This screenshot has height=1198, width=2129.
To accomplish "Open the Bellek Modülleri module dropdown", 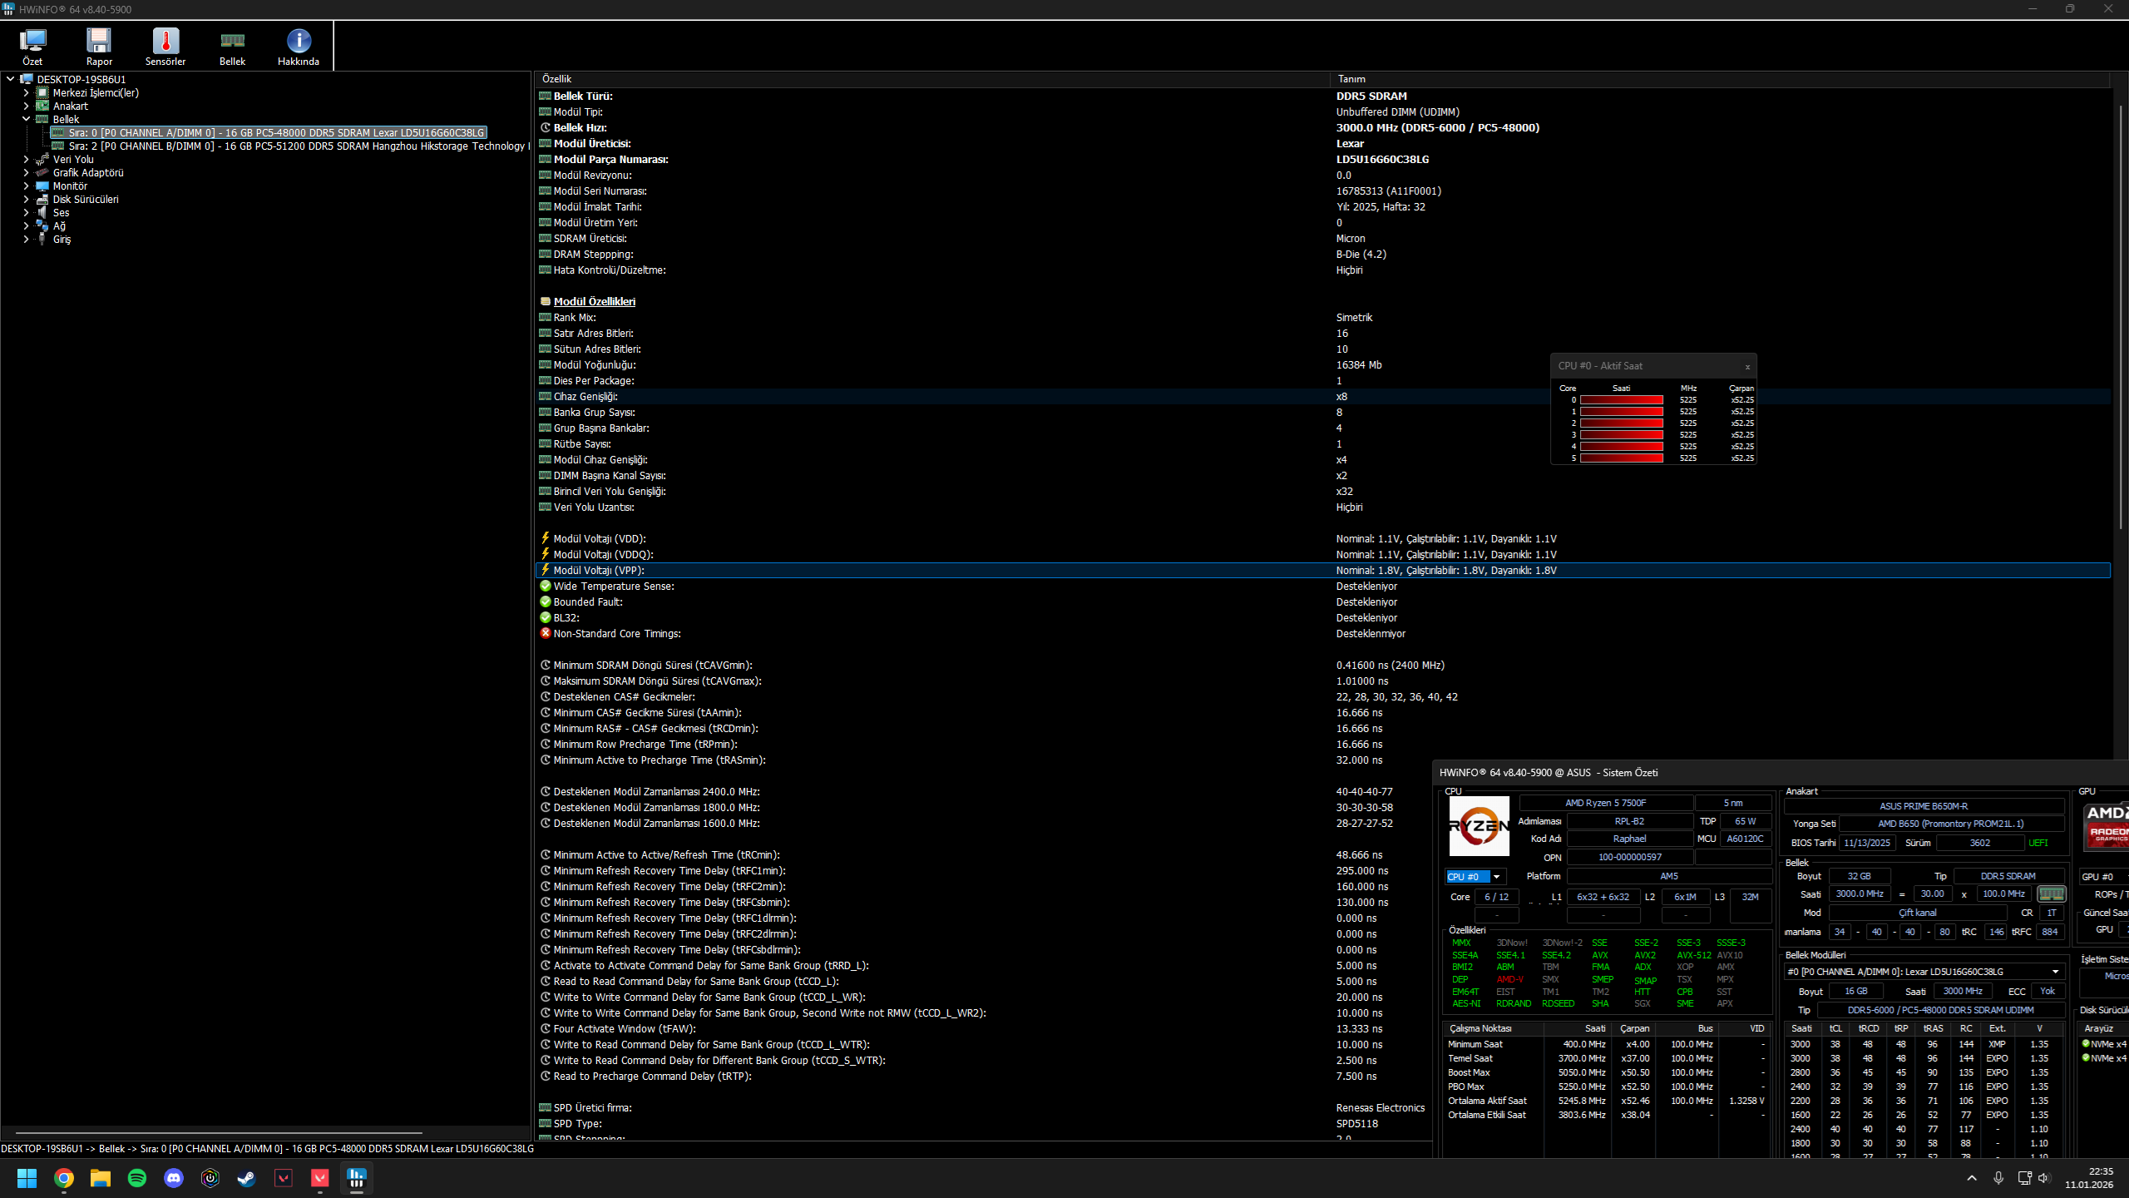I will point(1924,972).
